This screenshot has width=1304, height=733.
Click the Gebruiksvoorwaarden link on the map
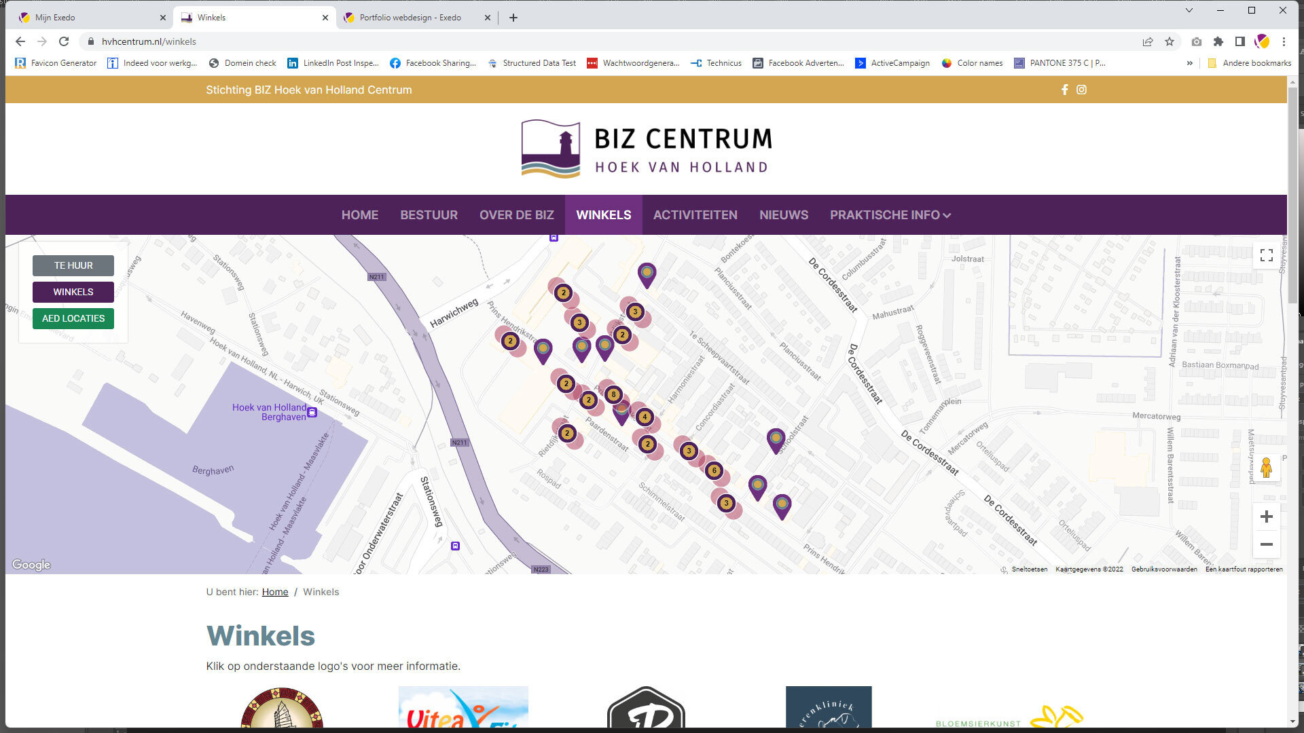click(x=1163, y=569)
